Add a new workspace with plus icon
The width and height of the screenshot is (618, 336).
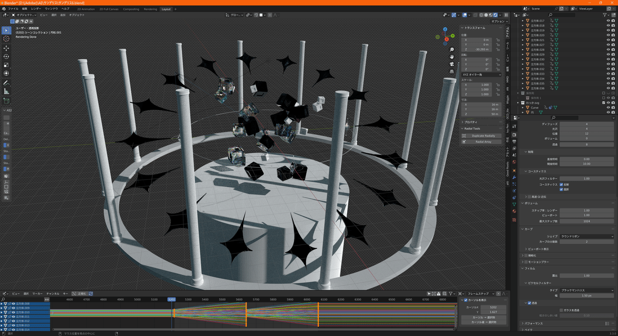(x=175, y=9)
